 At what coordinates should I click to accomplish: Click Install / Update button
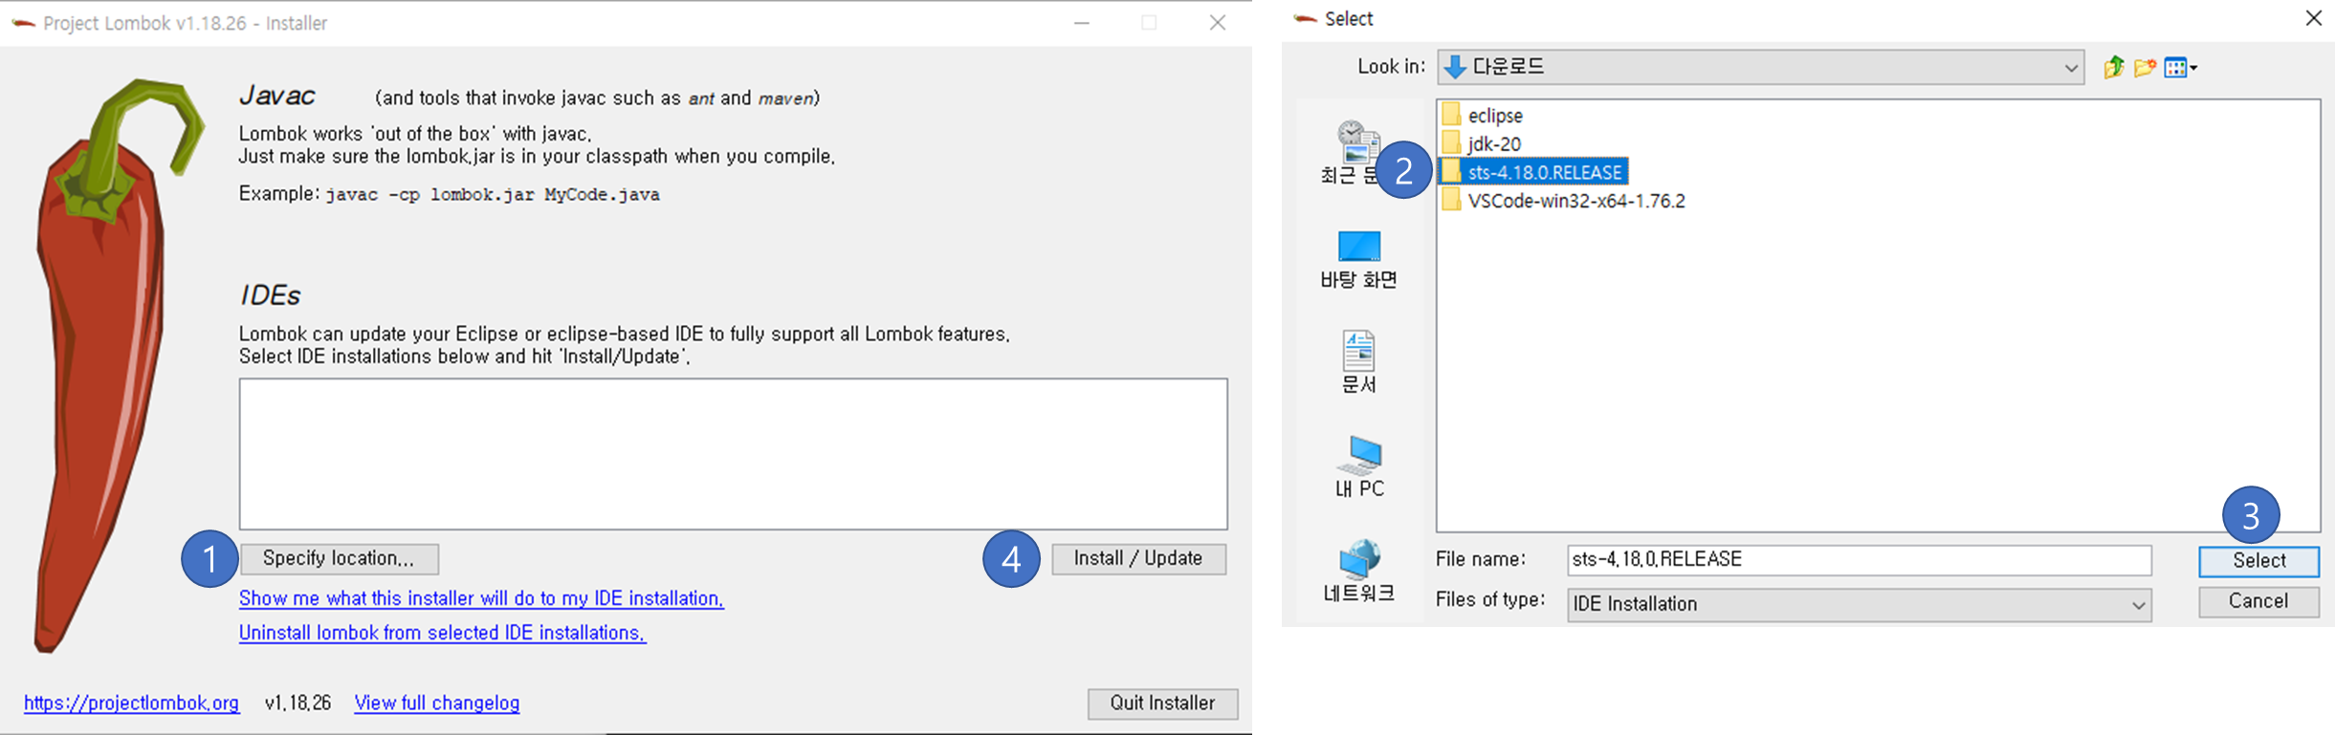tap(1138, 559)
